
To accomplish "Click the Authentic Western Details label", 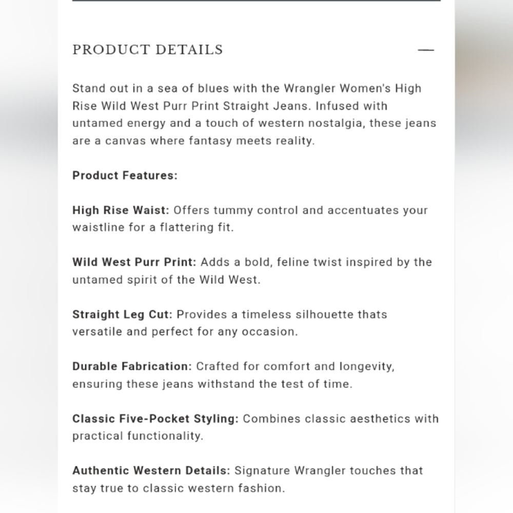I will [151, 470].
